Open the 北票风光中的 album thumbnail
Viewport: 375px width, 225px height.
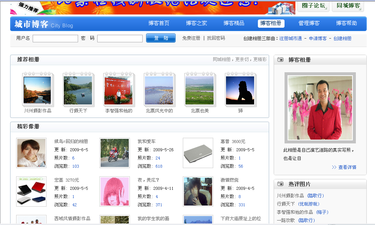[159, 89]
